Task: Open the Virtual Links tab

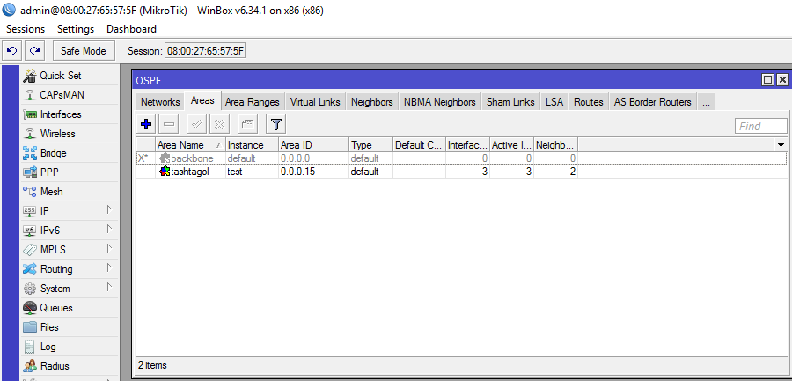Action: click(315, 101)
